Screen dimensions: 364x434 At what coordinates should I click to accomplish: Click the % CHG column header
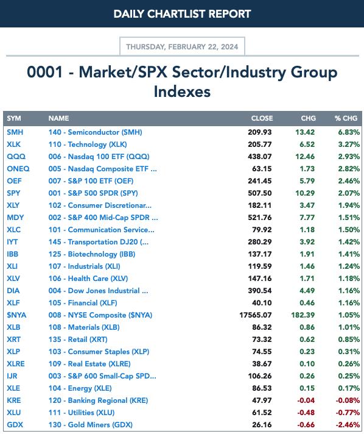pos(346,118)
